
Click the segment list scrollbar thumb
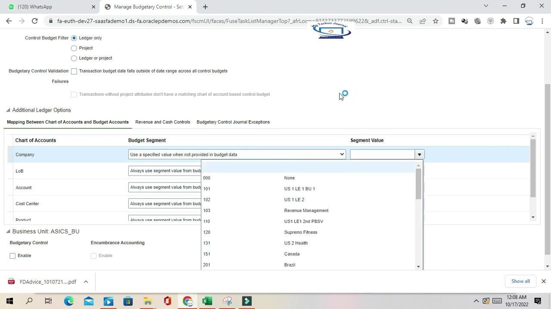point(418,184)
